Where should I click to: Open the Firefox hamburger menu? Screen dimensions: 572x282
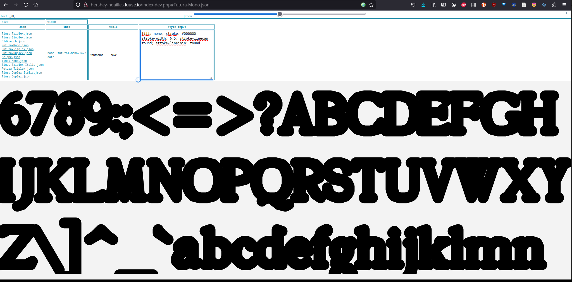coord(564,5)
